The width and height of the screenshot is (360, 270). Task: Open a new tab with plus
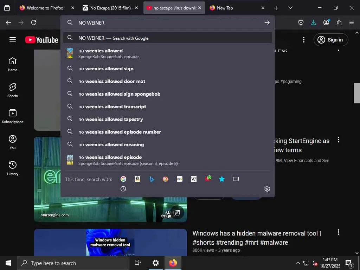(x=276, y=8)
